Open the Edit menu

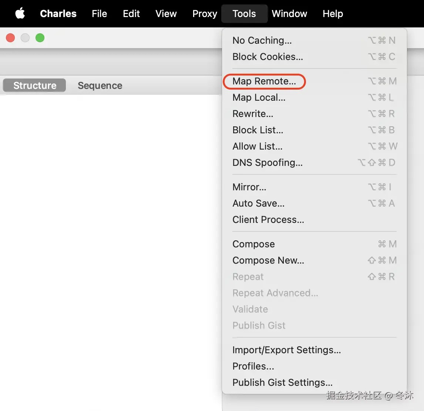[131, 14]
